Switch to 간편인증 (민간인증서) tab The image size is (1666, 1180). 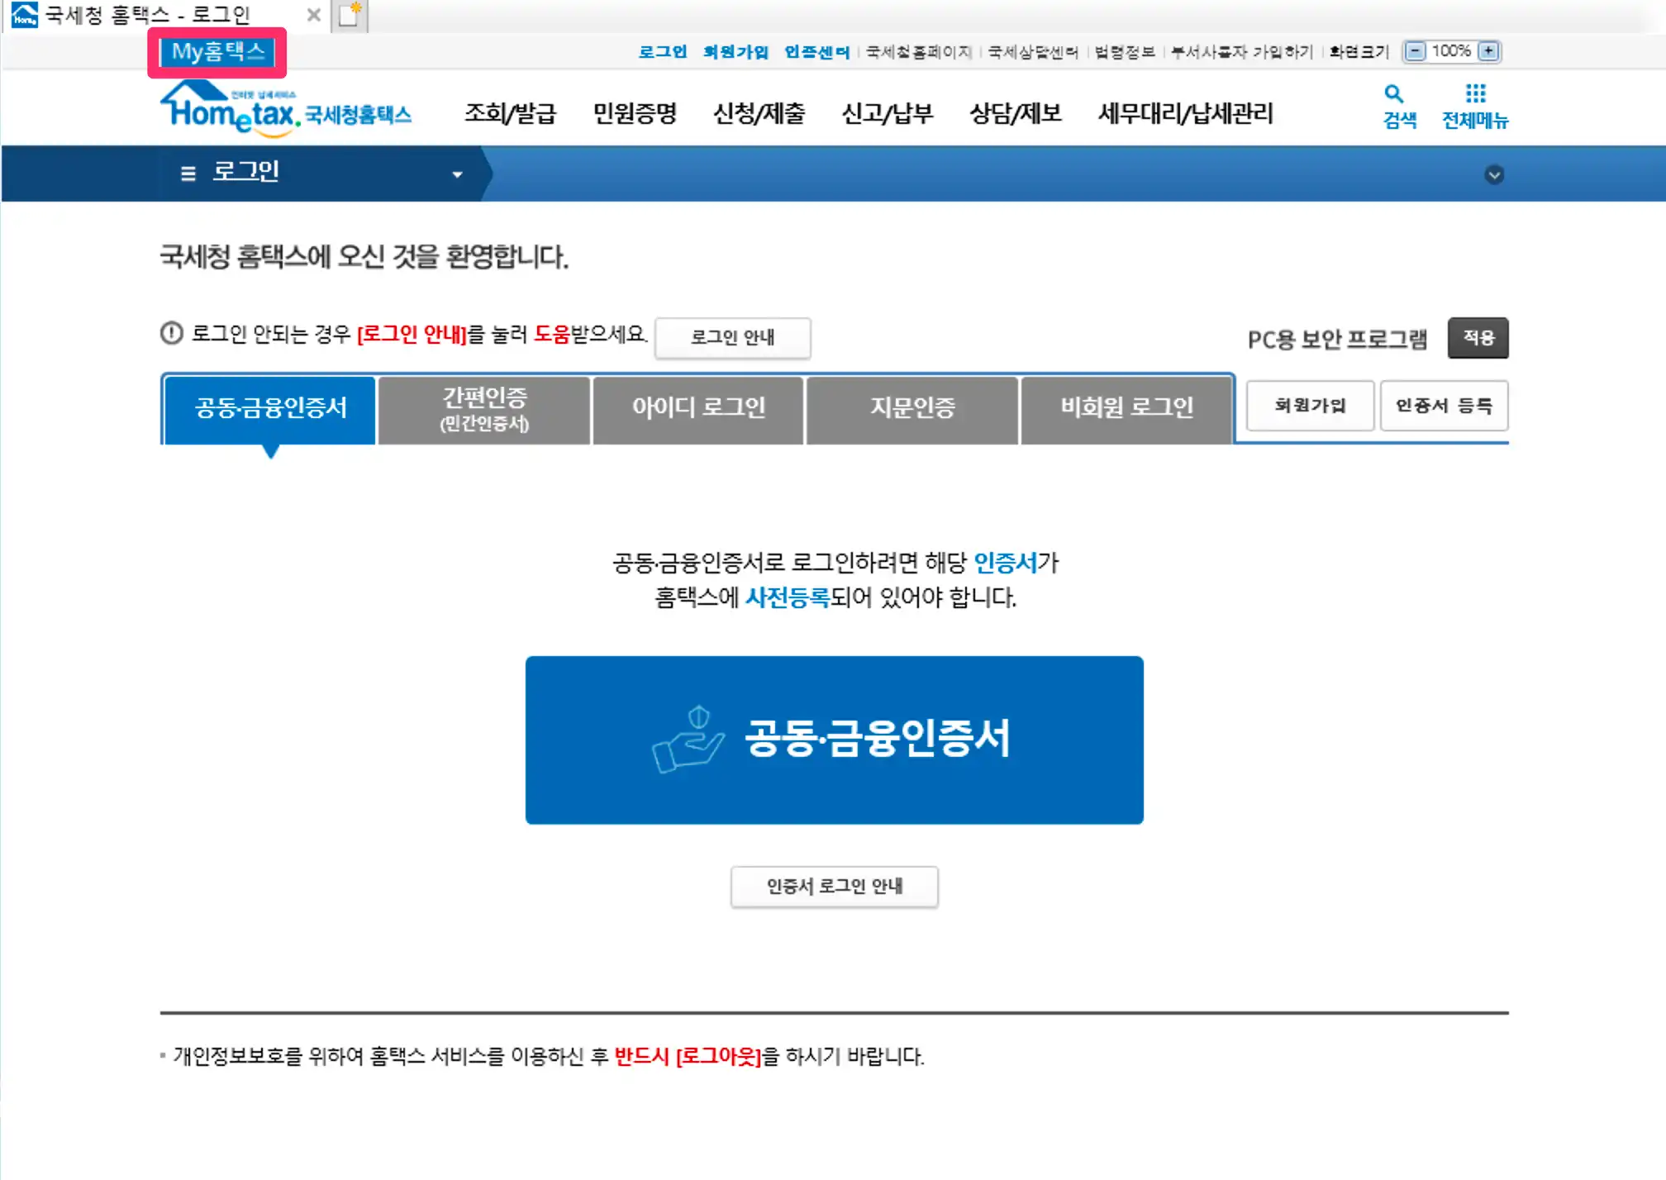click(484, 409)
